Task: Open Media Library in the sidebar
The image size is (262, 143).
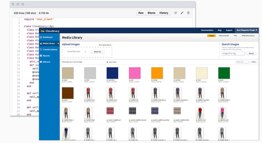Action: pos(49,43)
